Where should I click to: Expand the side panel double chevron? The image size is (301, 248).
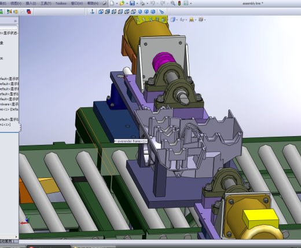(x=15, y=21)
